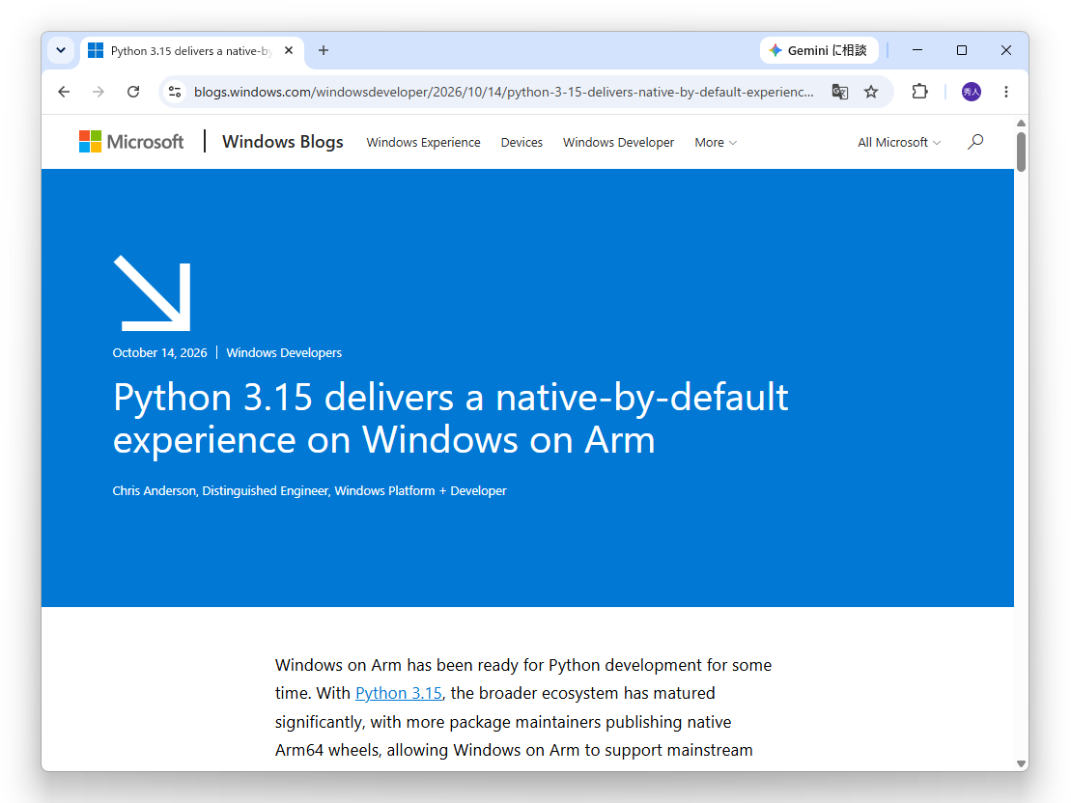The height and width of the screenshot is (803, 1071).
Task: Maximize the Chrome window
Action: click(x=962, y=50)
